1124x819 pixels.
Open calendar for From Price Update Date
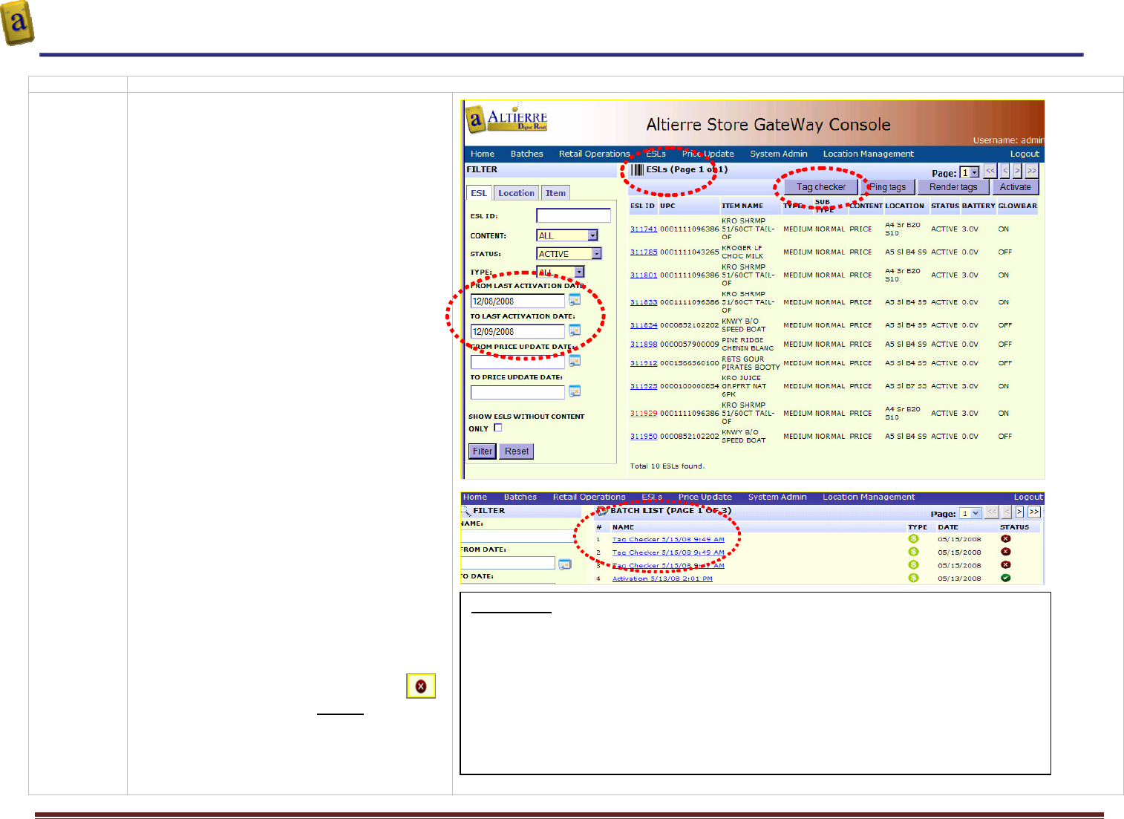point(575,361)
